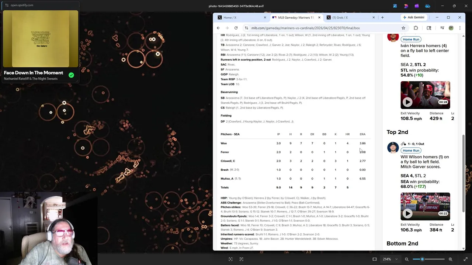
Task: Click Will Wilson's player headshot
Action: (393, 147)
